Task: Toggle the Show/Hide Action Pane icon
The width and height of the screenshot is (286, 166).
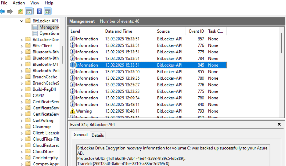Action: pos(48,11)
